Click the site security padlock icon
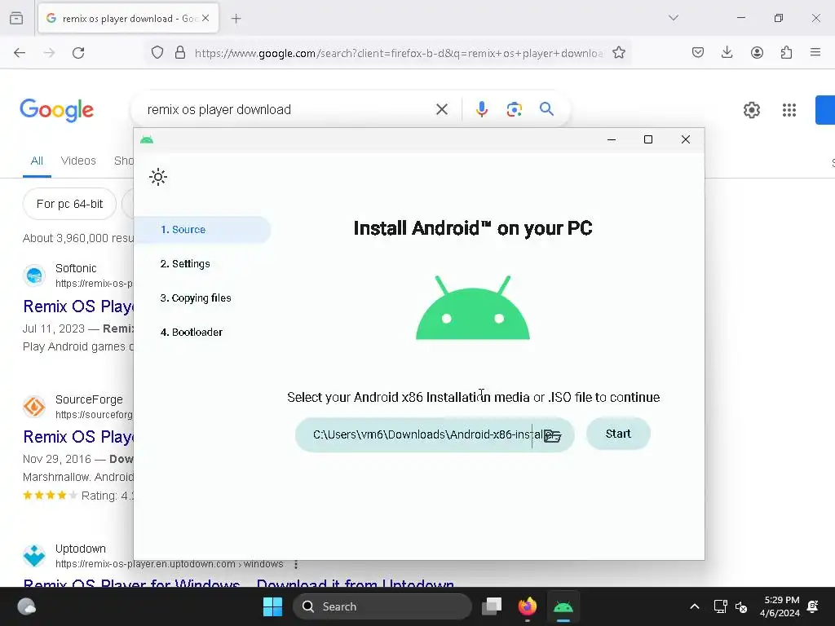 tap(180, 53)
